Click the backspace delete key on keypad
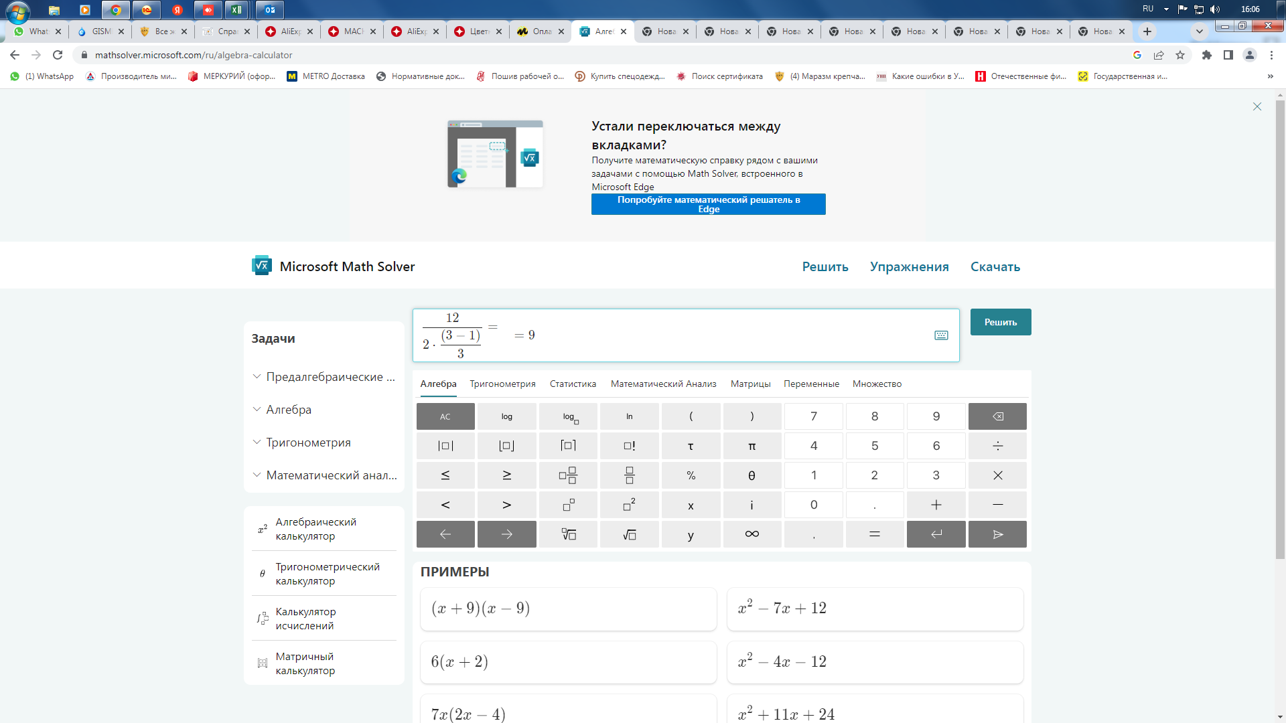Image resolution: width=1286 pixels, height=723 pixels. click(997, 416)
